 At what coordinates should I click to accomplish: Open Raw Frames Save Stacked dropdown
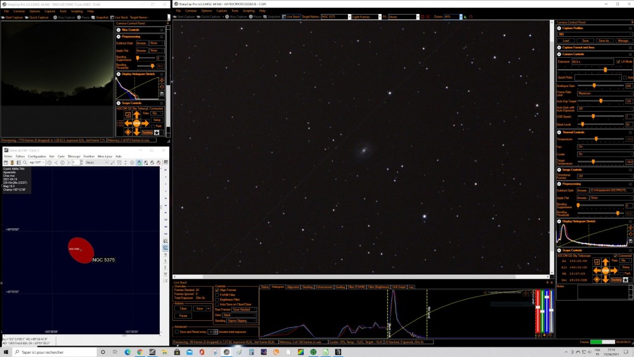[x=244, y=309]
